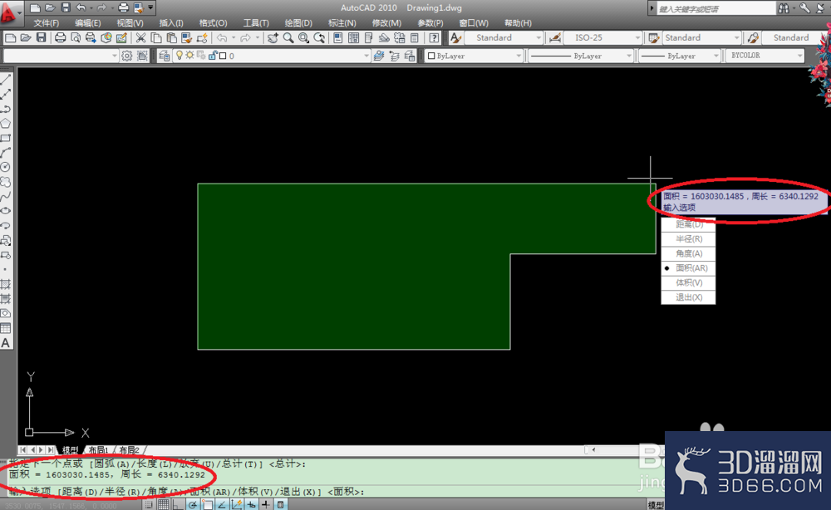
Task: Open the DesignCenter icon
Action: [x=353, y=37]
